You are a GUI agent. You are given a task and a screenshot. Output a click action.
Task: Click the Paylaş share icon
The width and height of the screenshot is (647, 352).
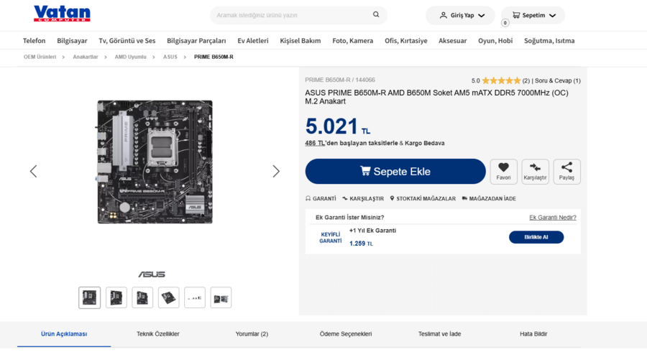[566, 168]
